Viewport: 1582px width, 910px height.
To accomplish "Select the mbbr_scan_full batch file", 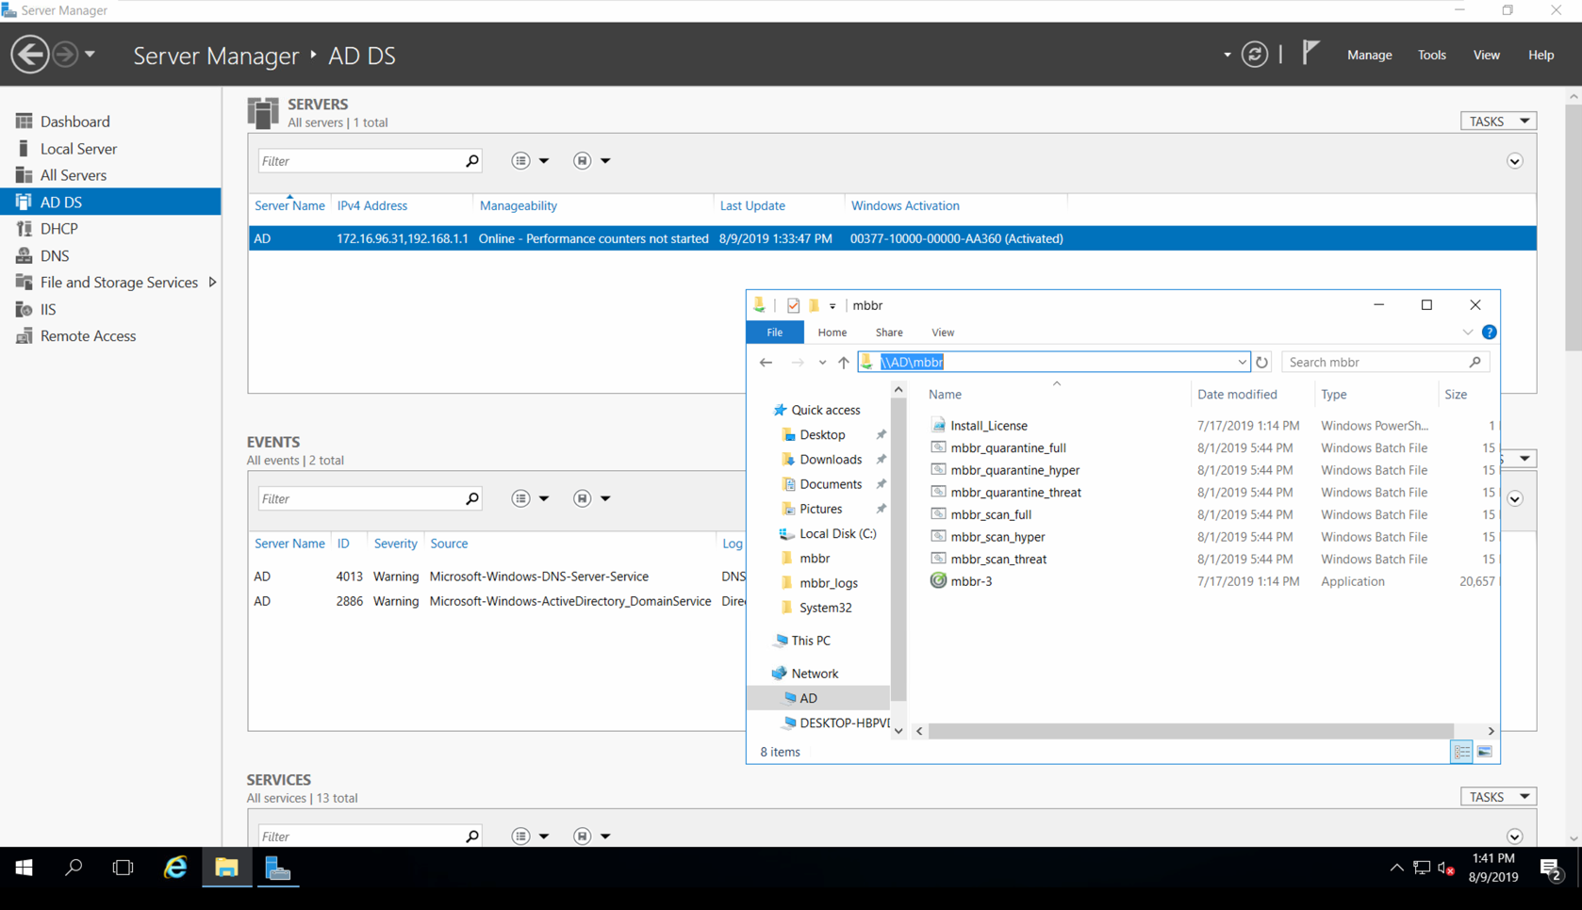I will click(991, 514).
